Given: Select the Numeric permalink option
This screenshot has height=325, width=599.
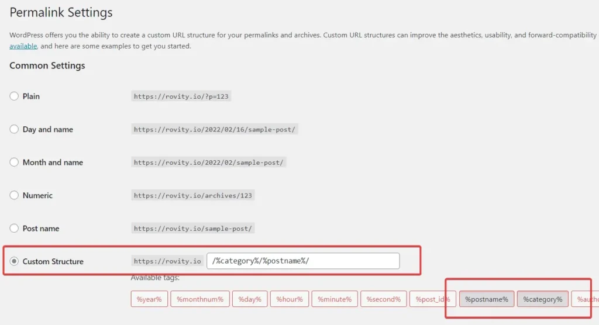Looking at the screenshot, I should pyautogui.click(x=14, y=195).
